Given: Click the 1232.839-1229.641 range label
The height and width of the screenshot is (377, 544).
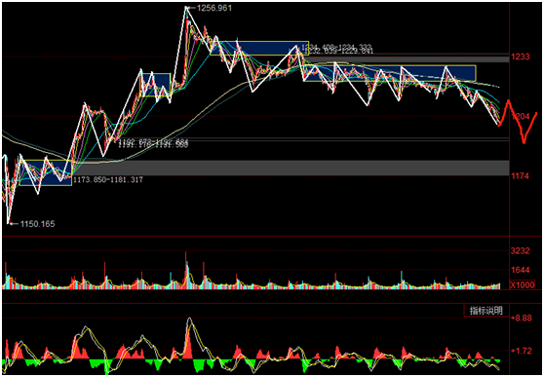Looking at the screenshot, I should coord(338,52).
